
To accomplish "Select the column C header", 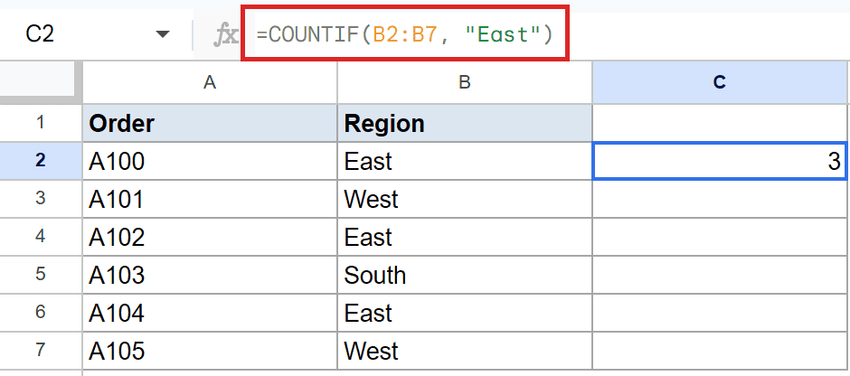I will (x=720, y=82).
